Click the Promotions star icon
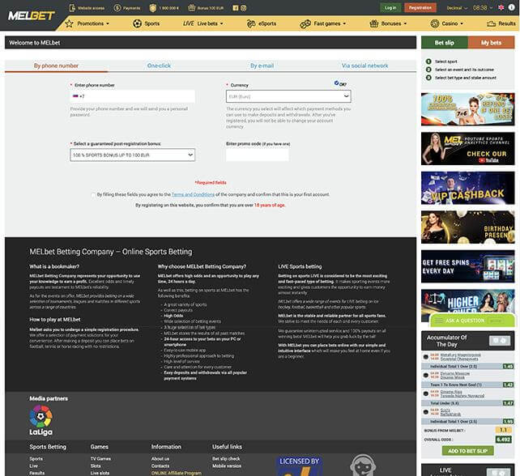 coord(69,23)
